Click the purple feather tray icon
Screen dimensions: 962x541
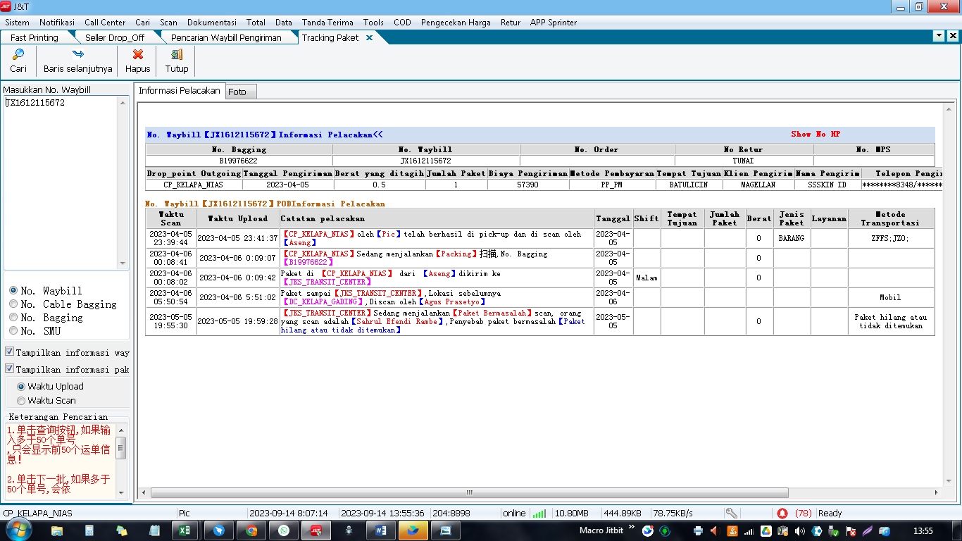click(868, 530)
